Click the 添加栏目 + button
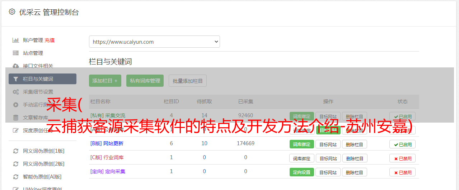The width and height of the screenshot is (459, 190). coord(105,81)
